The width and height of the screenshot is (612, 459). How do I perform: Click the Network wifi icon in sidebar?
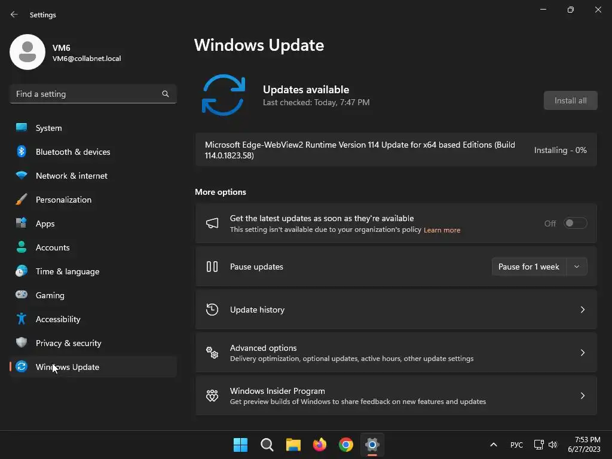click(22, 175)
